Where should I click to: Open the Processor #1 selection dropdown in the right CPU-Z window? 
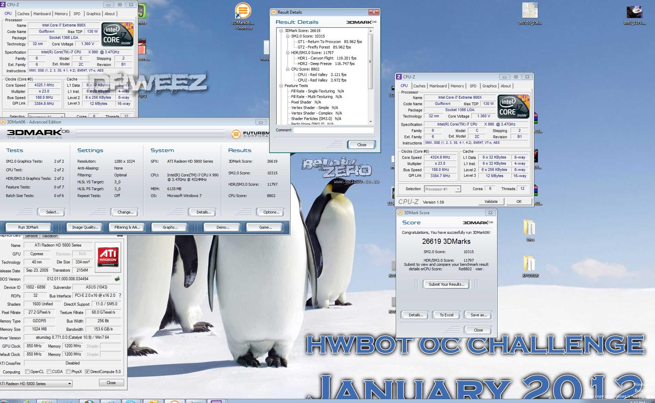point(442,189)
